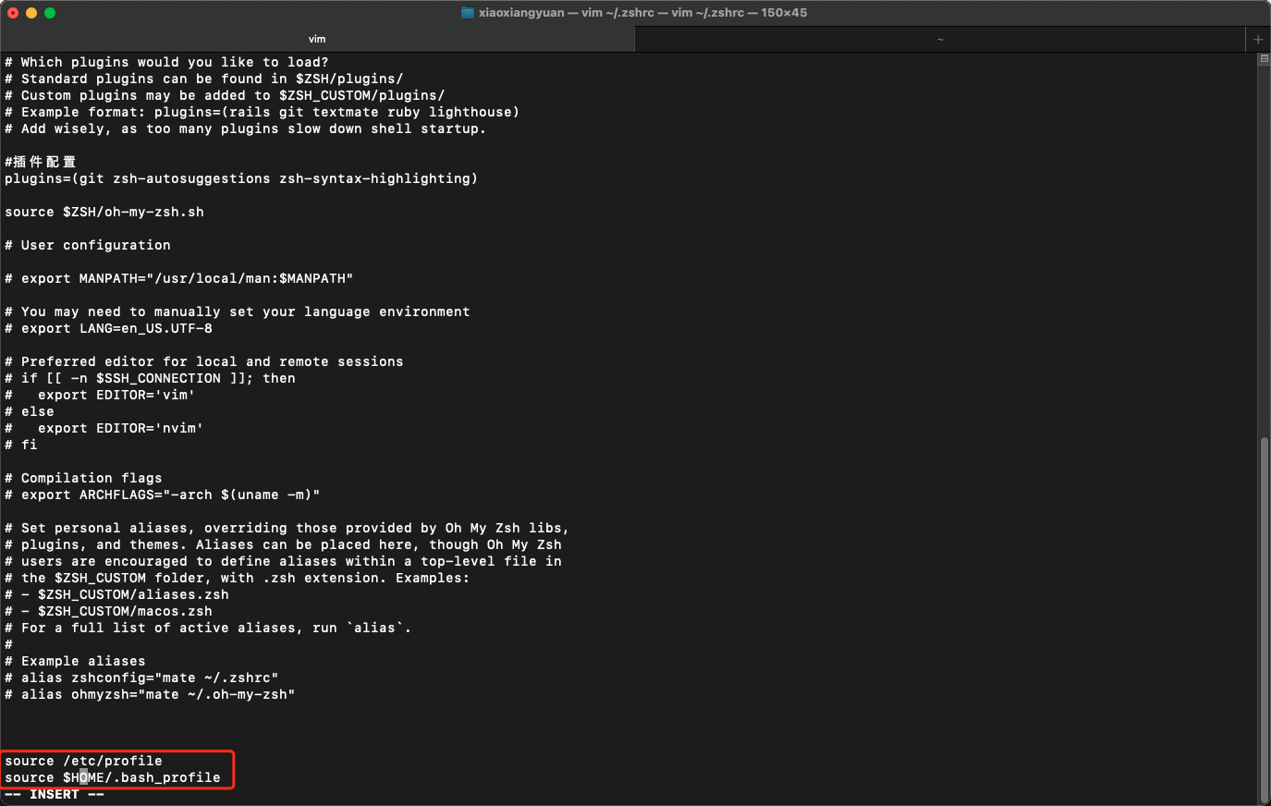Click the '$ZSH_CUSTOM/aliases.zsh' comment line

(x=116, y=594)
